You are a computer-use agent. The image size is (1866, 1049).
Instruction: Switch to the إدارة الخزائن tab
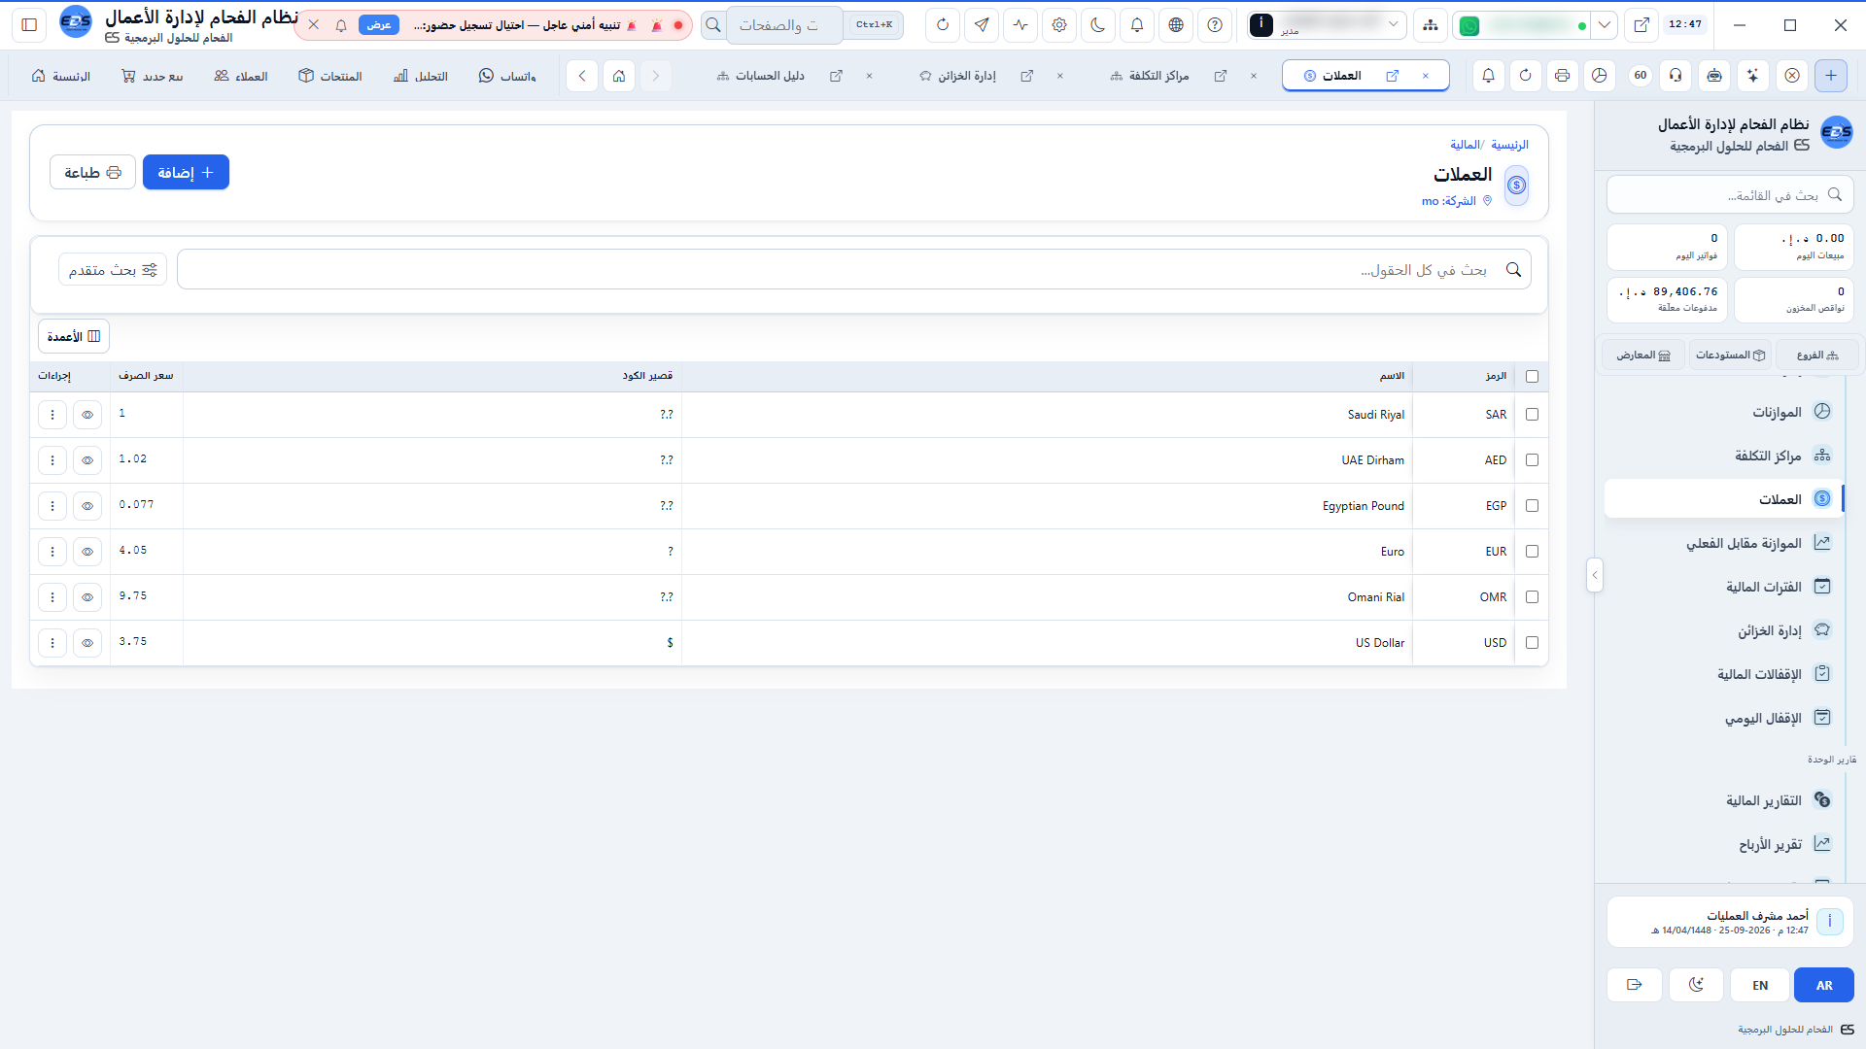tap(958, 76)
